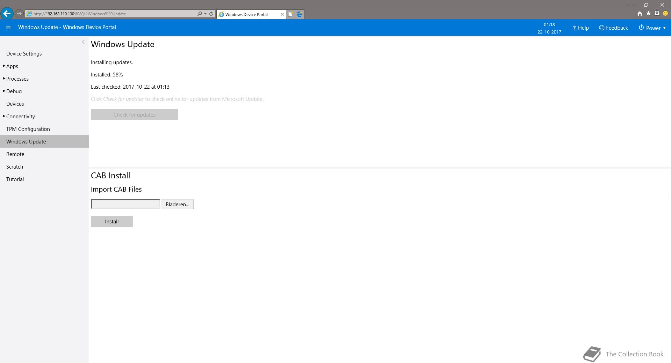Select Windows Update in the sidebar

(44, 141)
